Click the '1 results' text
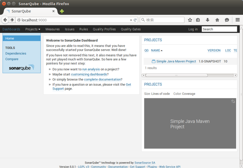This screenshot has width=243, height=168. 151,68
